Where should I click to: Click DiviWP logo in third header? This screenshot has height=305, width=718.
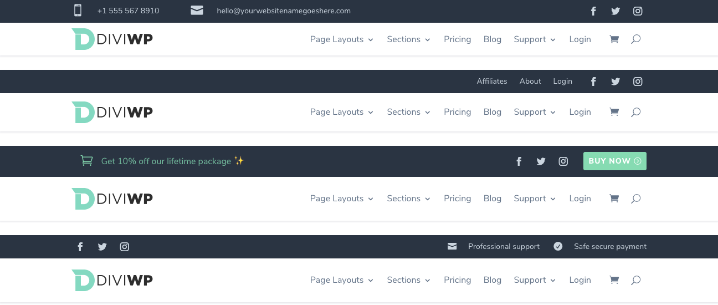point(112,199)
